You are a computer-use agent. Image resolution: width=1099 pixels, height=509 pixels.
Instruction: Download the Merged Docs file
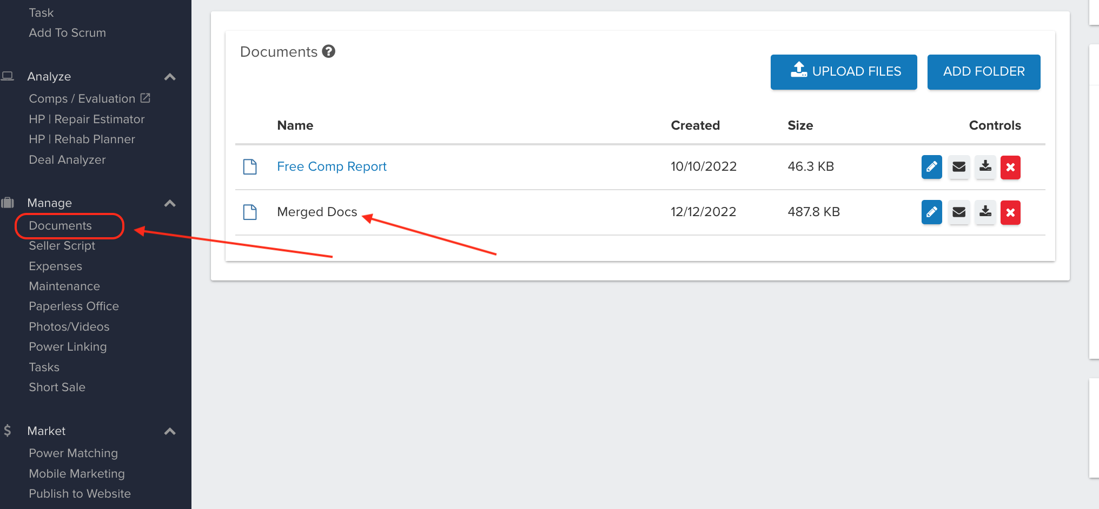985,212
